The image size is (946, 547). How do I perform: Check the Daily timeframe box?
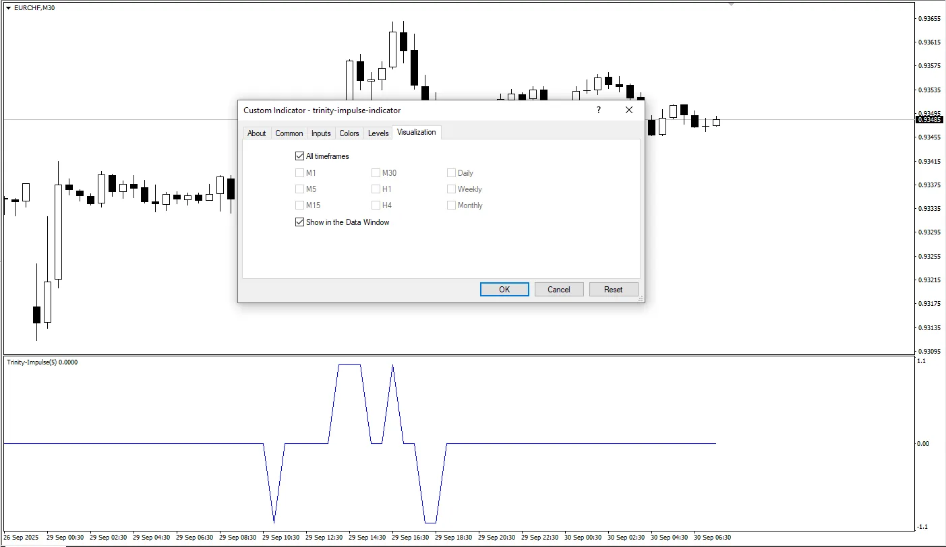pyautogui.click(x=452, y=173)
